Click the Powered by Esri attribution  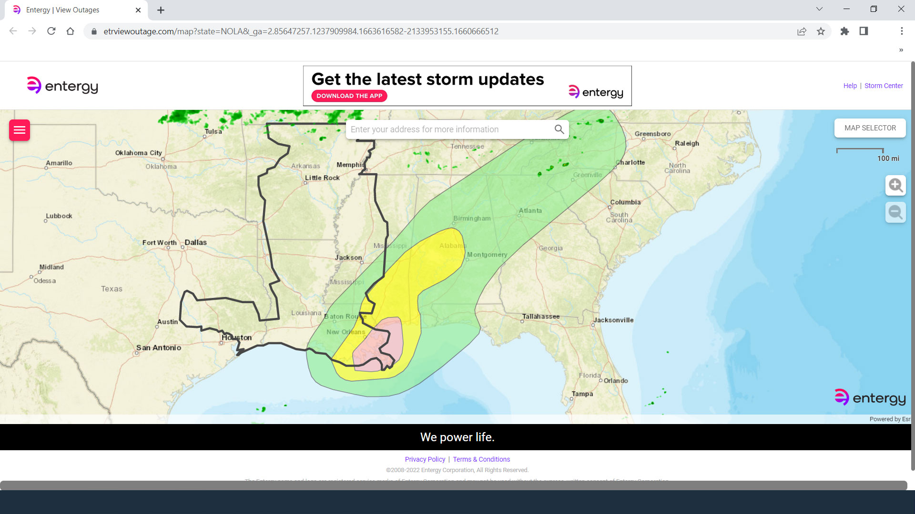[889, 419]
